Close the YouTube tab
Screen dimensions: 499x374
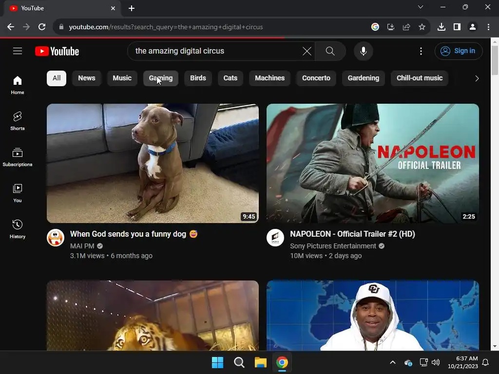pyautogui.click(x=113, y=8)
